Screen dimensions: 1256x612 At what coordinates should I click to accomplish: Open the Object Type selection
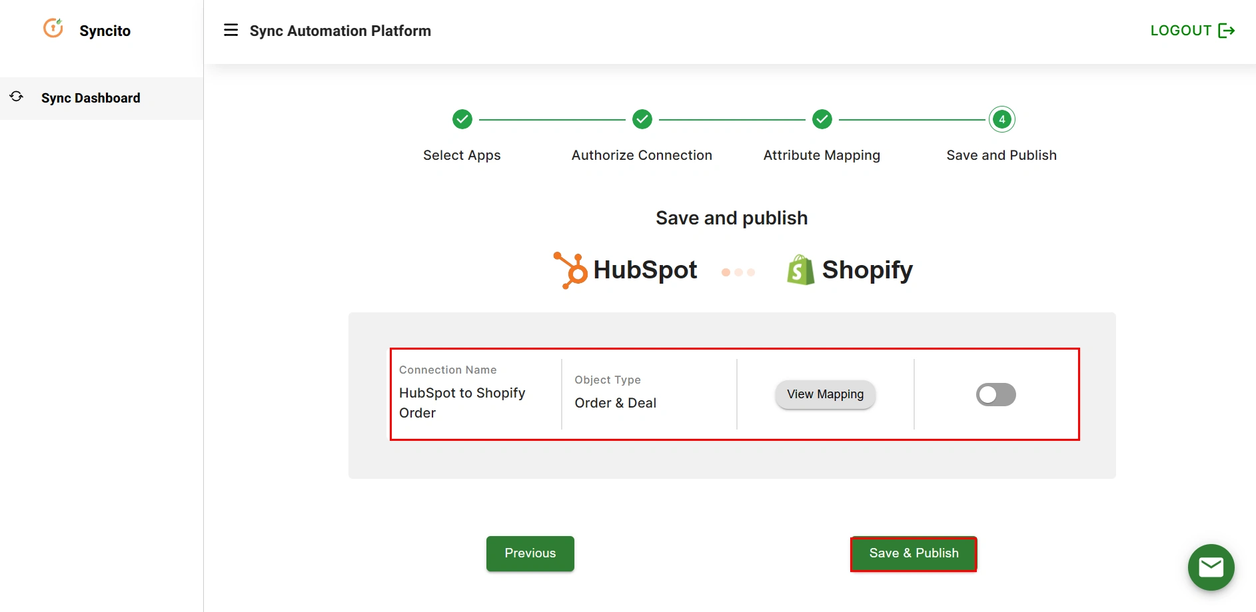(615, 402)
